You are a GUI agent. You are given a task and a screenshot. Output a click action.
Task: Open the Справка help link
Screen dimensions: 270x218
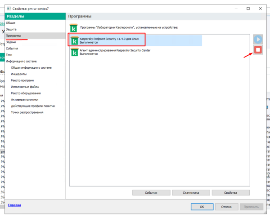[x=14, y=205]
